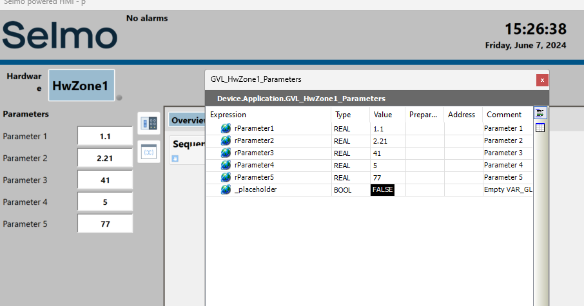The height and width of the screenshot is (306, 584).
Task: Select the rParameter4 row
Action: [x=369, y=166]
